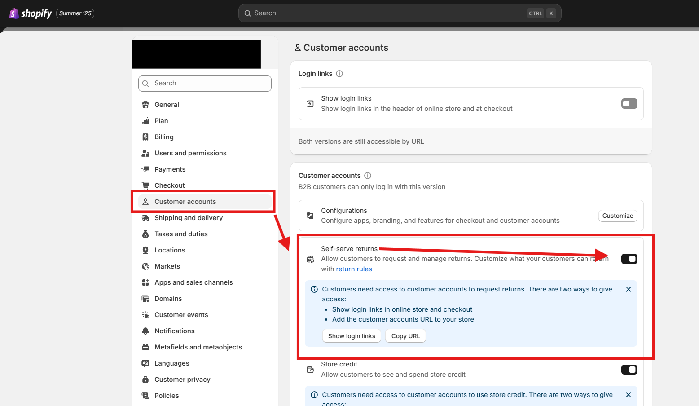This screenshot has width=699, height=406.
Task: Disable the Store credit toggle
Action: [x=629, y=370]
